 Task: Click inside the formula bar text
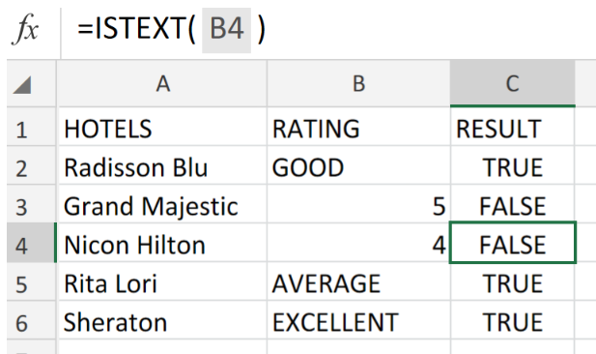coord(171,29)
